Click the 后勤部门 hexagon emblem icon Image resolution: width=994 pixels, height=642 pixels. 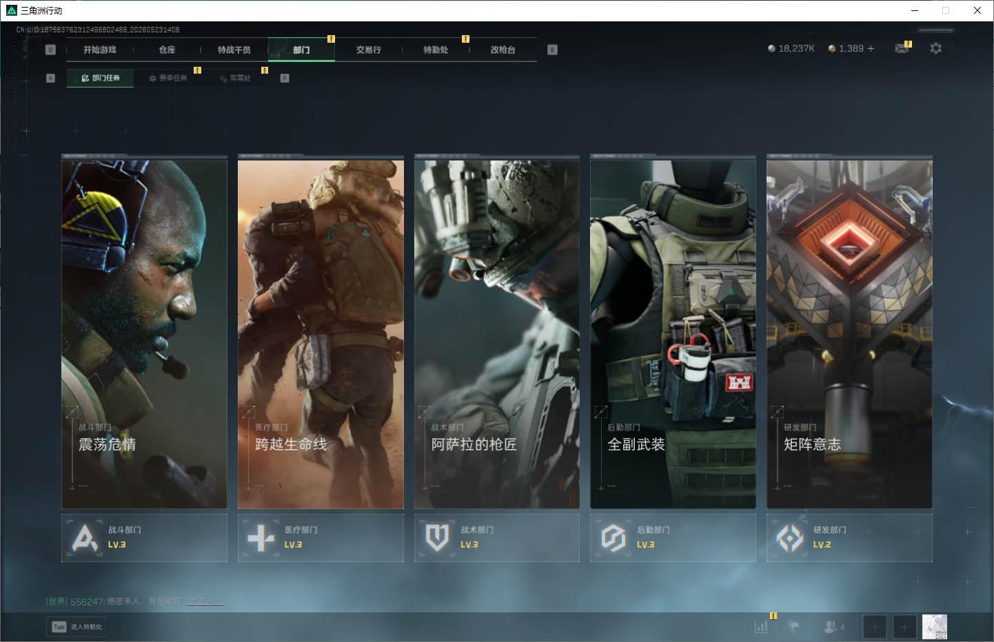click(613, 538)
